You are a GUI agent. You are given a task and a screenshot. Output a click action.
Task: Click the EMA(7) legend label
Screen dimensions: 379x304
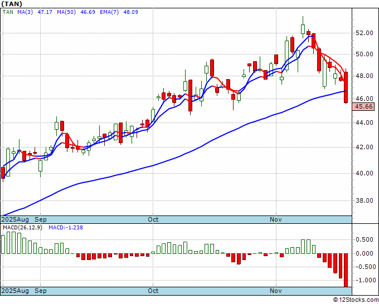(x=109, y=12)
